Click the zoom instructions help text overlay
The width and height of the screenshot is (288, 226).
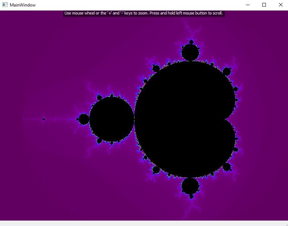143,13
